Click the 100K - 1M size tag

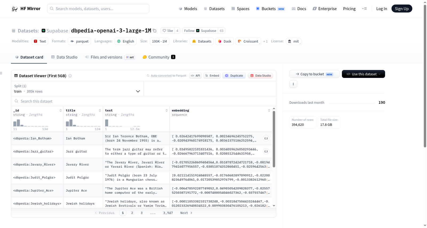point(159,41)
